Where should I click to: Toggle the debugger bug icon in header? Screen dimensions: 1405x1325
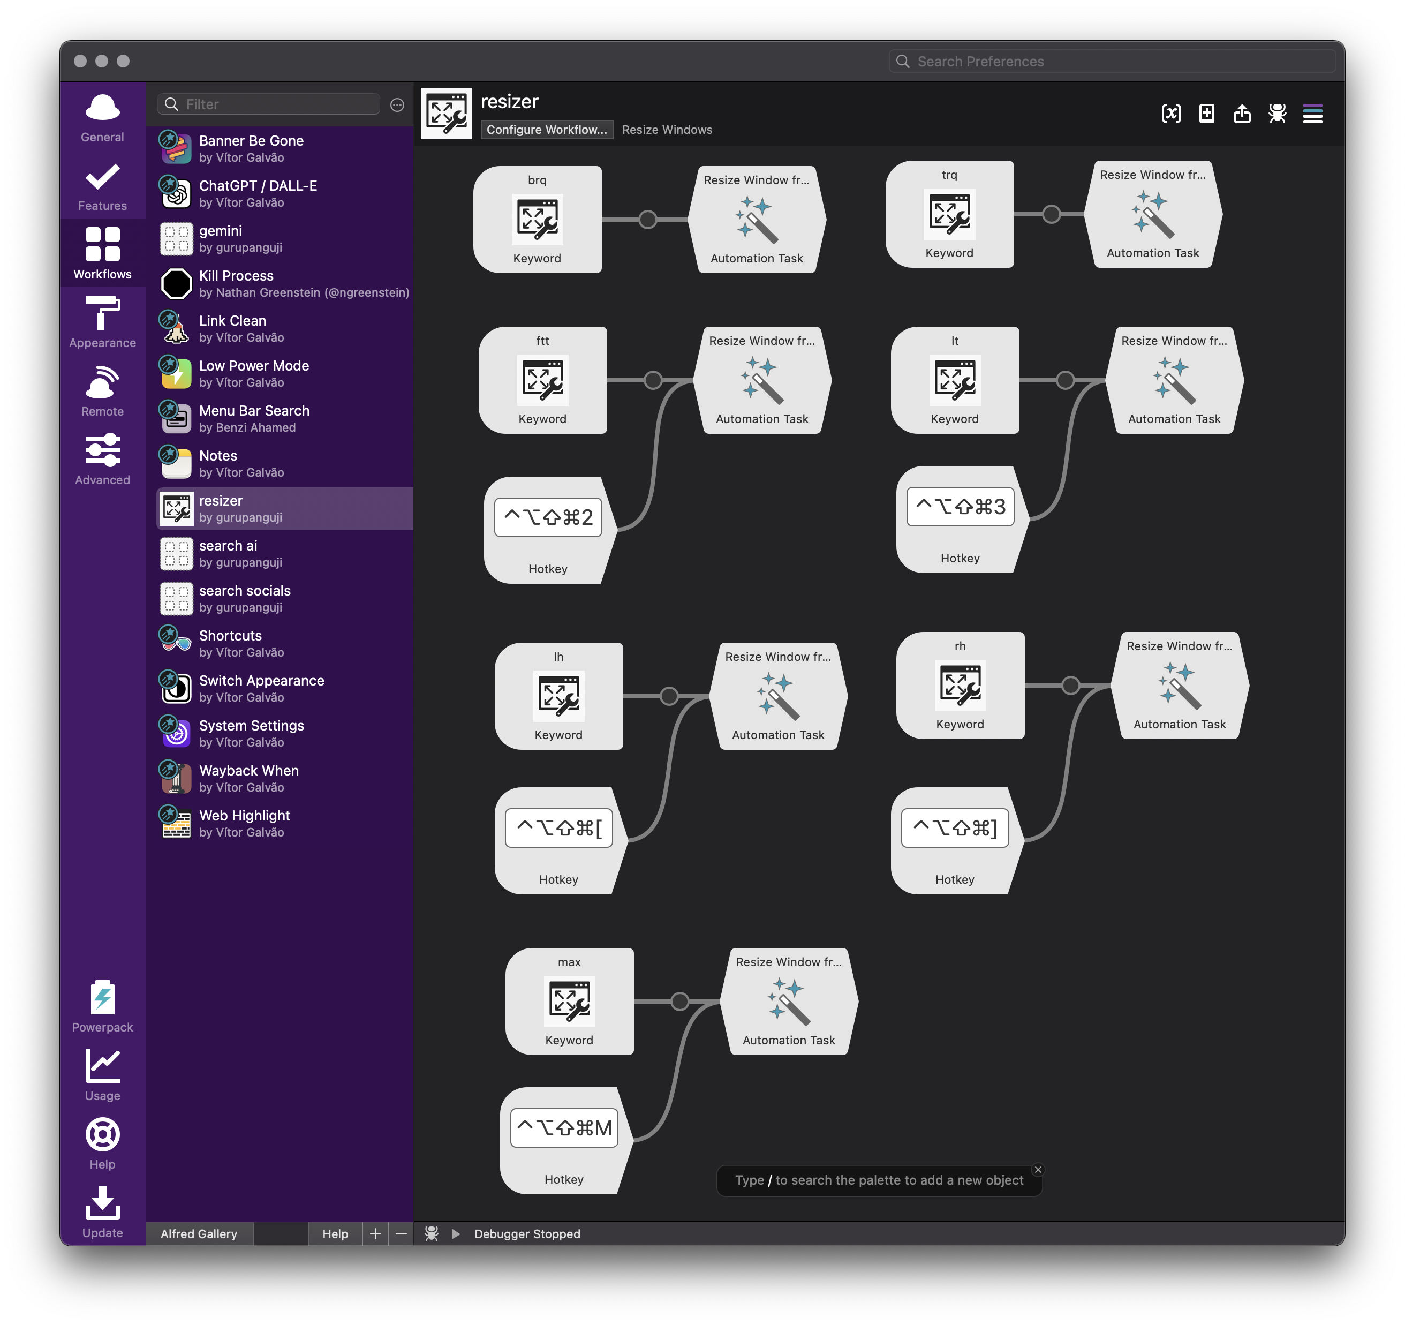click(1277, 113)
